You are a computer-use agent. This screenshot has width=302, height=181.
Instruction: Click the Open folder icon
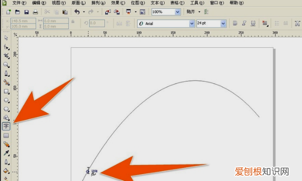[18, 12]
